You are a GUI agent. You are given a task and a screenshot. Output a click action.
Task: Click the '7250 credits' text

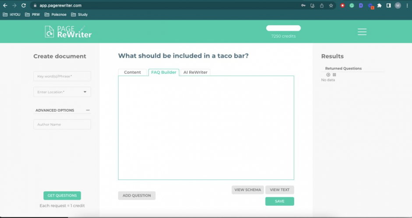[x=283, y=36]
